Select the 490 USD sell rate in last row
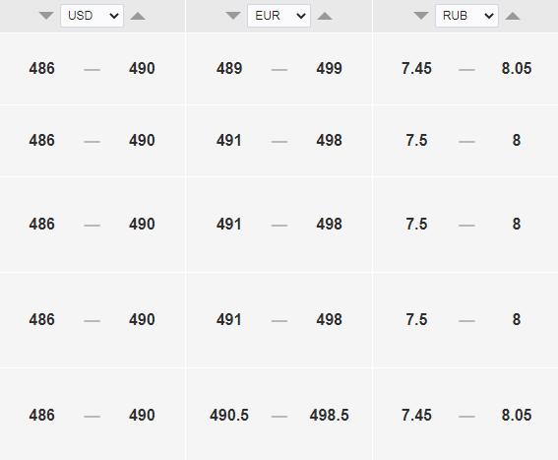The width and height of the screenshot is (558, 460). [142, 415]
